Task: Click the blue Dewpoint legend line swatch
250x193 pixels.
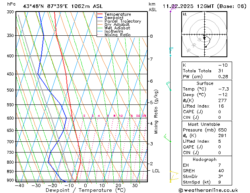Action: click(100, 17)
